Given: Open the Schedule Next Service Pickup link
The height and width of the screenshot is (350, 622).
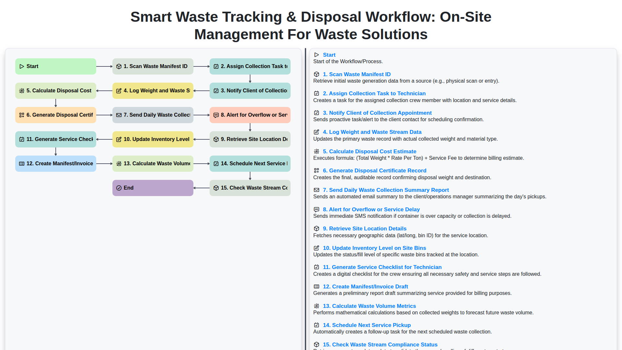Looking at the screenshot, I should coord(366,325).
